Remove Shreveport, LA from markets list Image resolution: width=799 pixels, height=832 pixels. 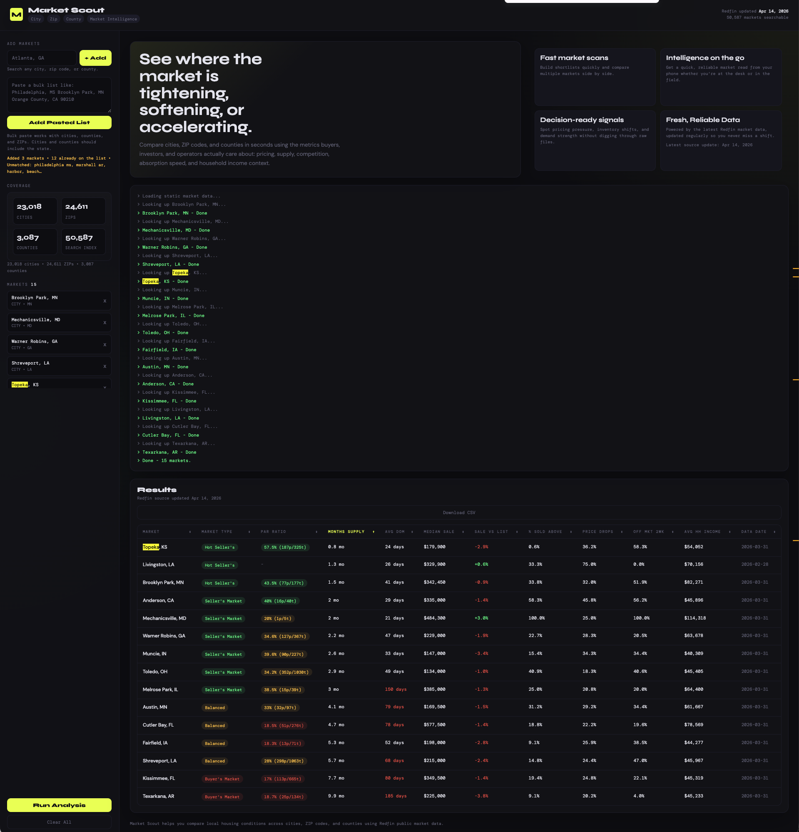tap(105, 366)
